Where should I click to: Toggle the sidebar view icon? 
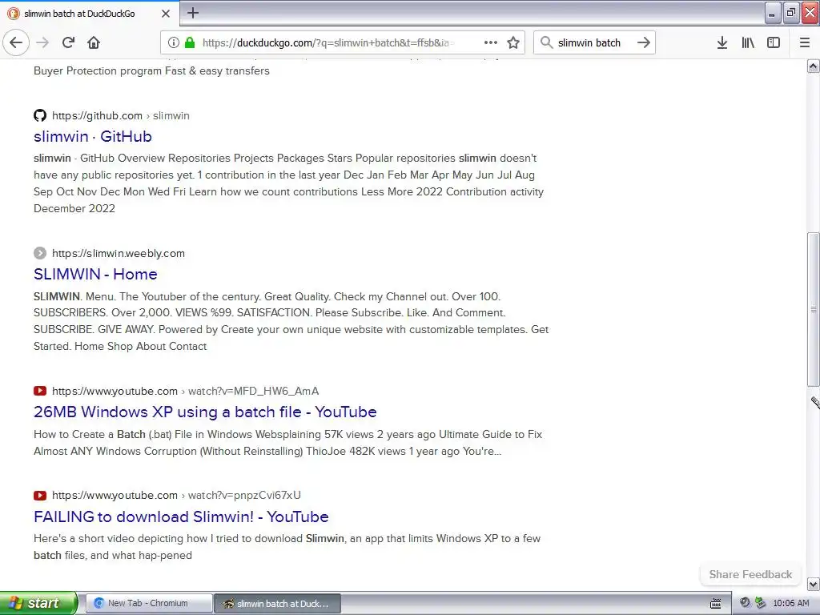coord(774,42)
